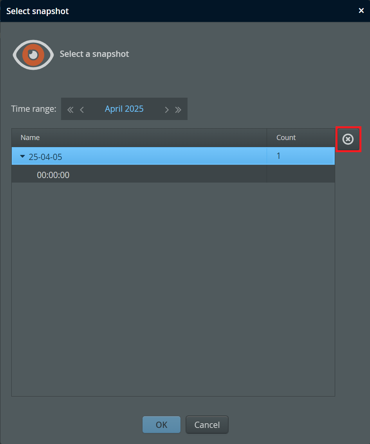Click the count value 1 cell
This screenshot has height=444, width=370.
pos(279,156)
